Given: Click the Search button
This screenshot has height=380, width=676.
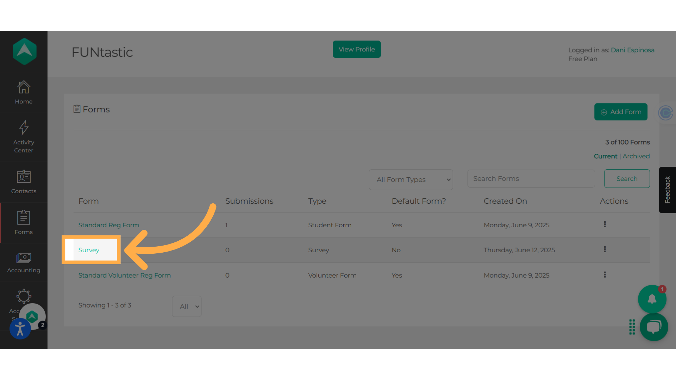Looking at the screenshot, I should click(x=627, y=178).
